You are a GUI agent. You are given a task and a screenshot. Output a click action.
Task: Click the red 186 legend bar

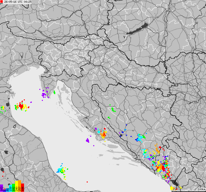(23, 187)
